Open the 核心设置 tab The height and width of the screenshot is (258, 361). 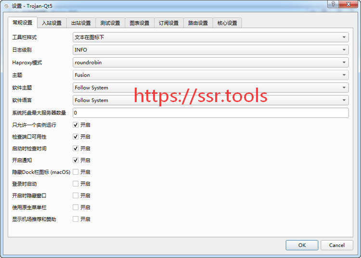pyautogui.click(x=227, y=23)
